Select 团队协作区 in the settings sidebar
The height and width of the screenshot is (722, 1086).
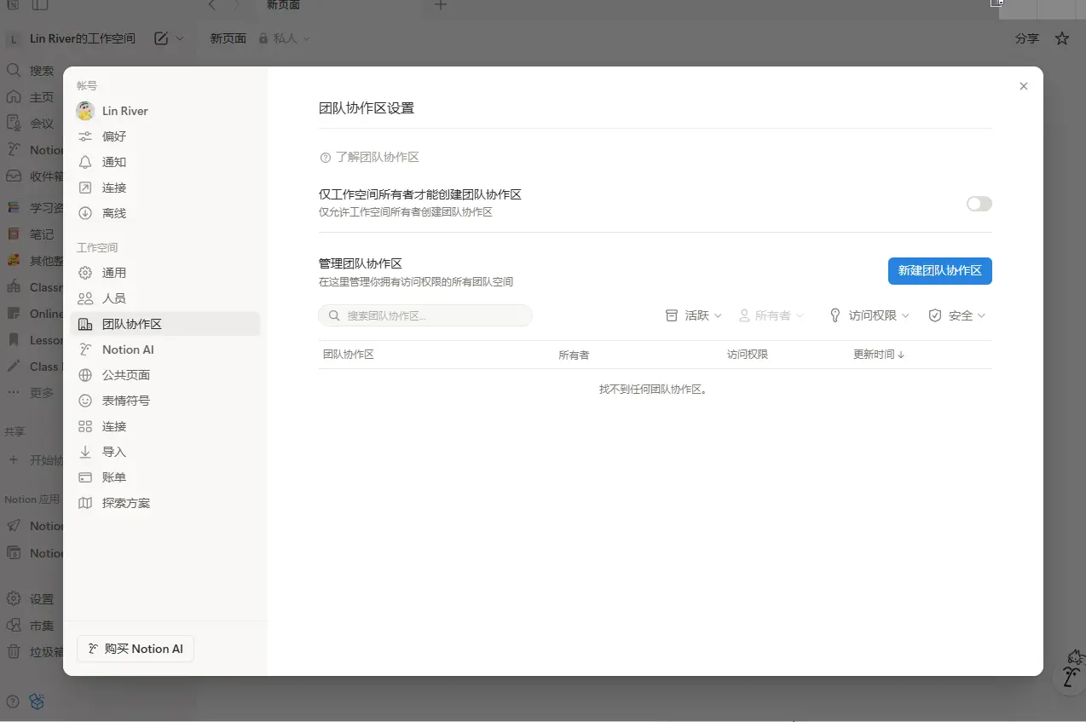click(x=165, y=324)
